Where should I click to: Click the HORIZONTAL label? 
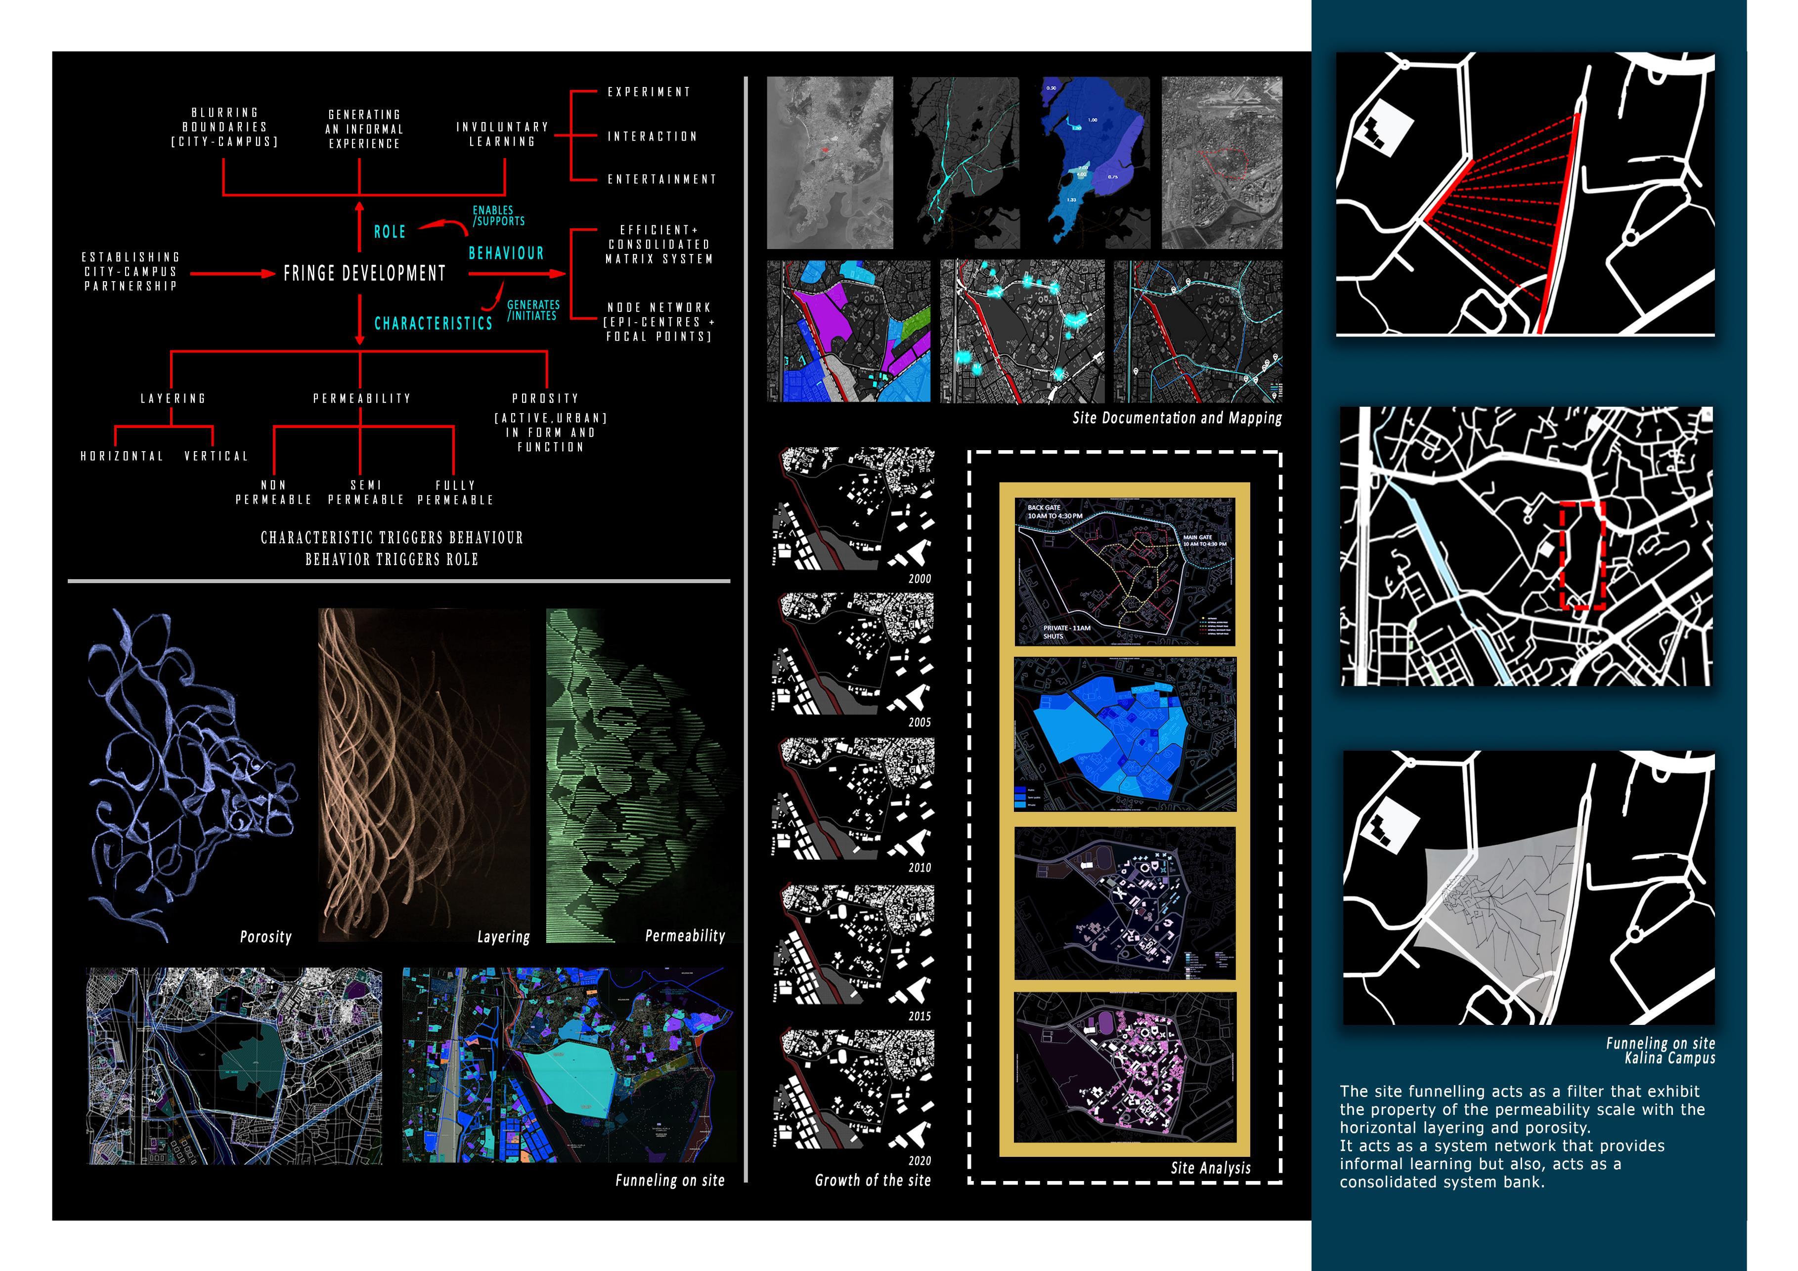pos(122,456)
